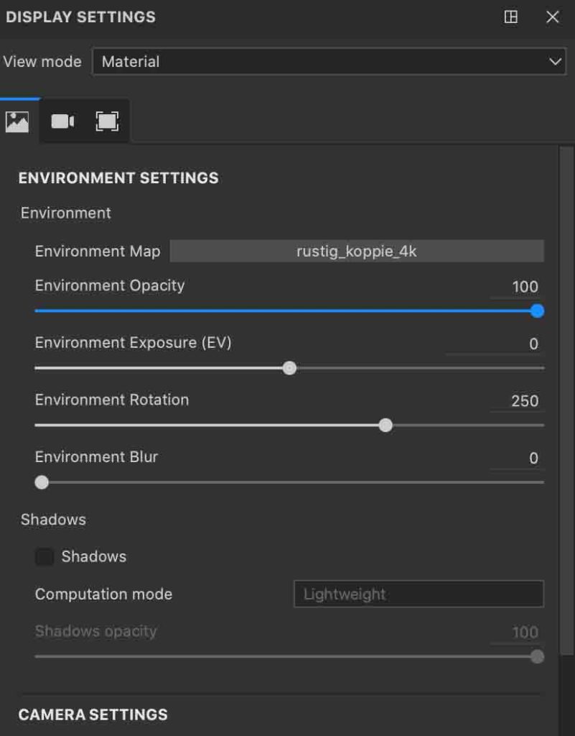This screenshot has width=575, height=736.
Task: Open the View mode dropdown
Action: pyautogui.click(x=330, y=62)
